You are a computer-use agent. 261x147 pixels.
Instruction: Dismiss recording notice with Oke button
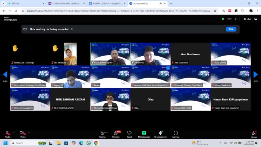(231, 29)
